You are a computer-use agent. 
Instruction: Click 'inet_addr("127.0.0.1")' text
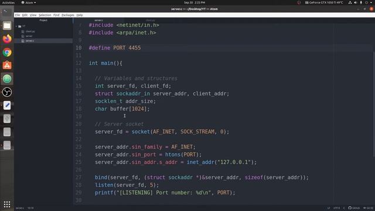click(220, 162)
